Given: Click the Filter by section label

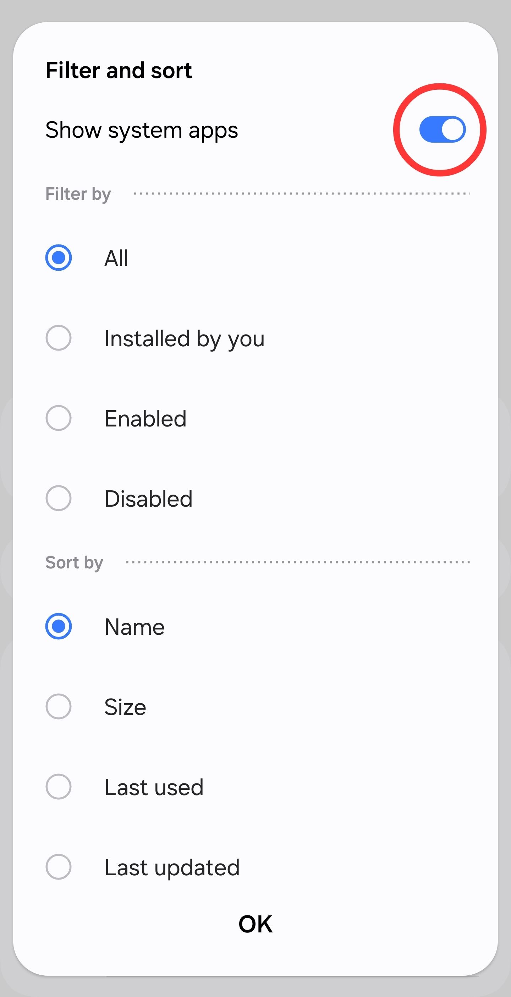Looking at the screenshot, I should [x=78, y=193].
